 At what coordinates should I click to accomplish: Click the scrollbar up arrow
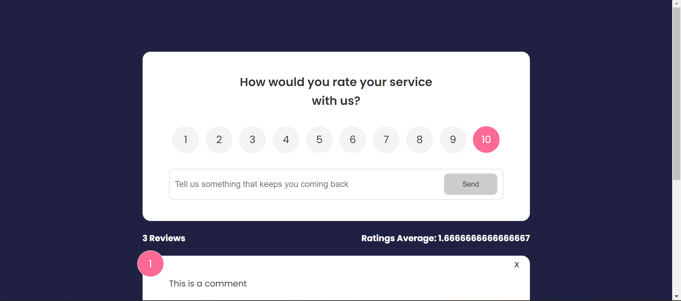coord(677,3)
